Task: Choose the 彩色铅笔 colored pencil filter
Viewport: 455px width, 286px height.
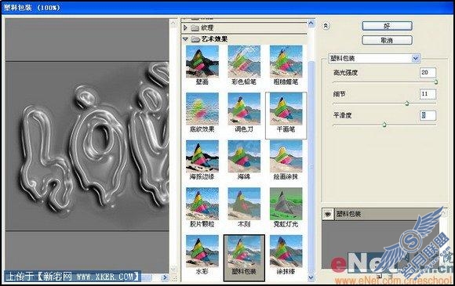Action: tap(244, 65)
